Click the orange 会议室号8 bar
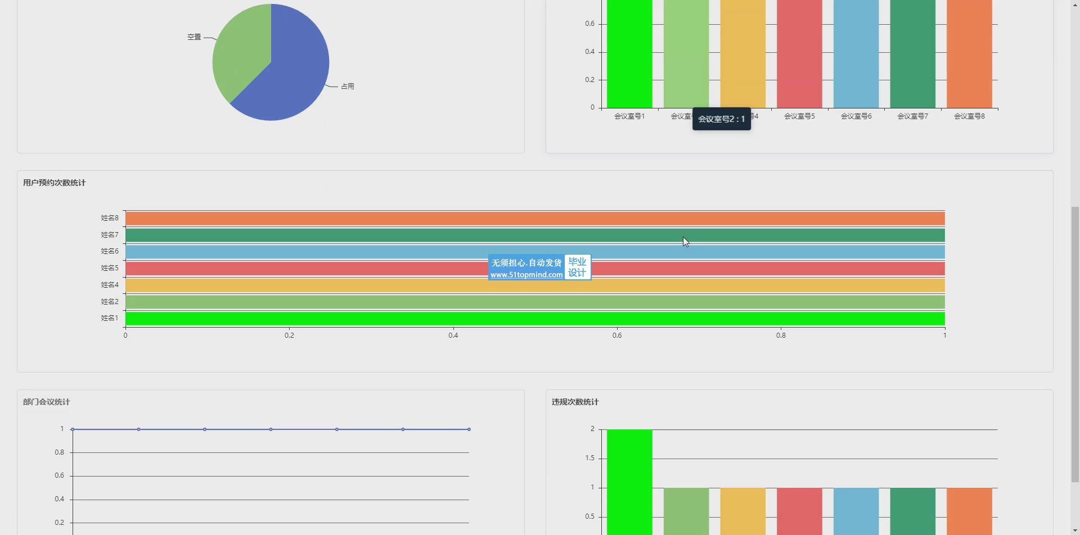 coord(969,56)
